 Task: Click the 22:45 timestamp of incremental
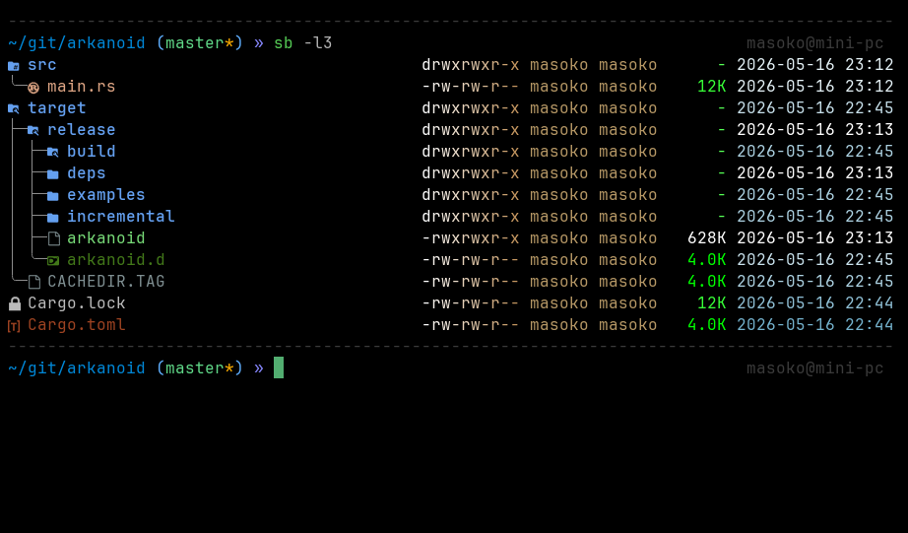870,216
